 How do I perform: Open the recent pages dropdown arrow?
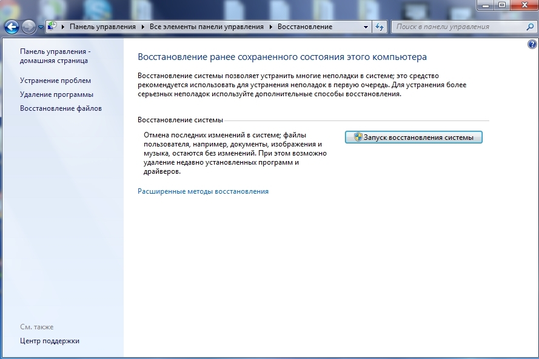pyautogui.click(x=41, y=27)
